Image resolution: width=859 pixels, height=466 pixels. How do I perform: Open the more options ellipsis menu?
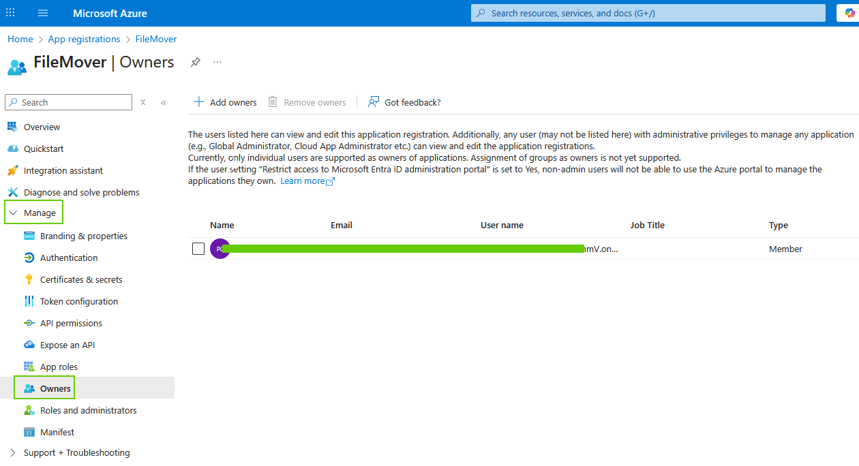pos(217,62)
